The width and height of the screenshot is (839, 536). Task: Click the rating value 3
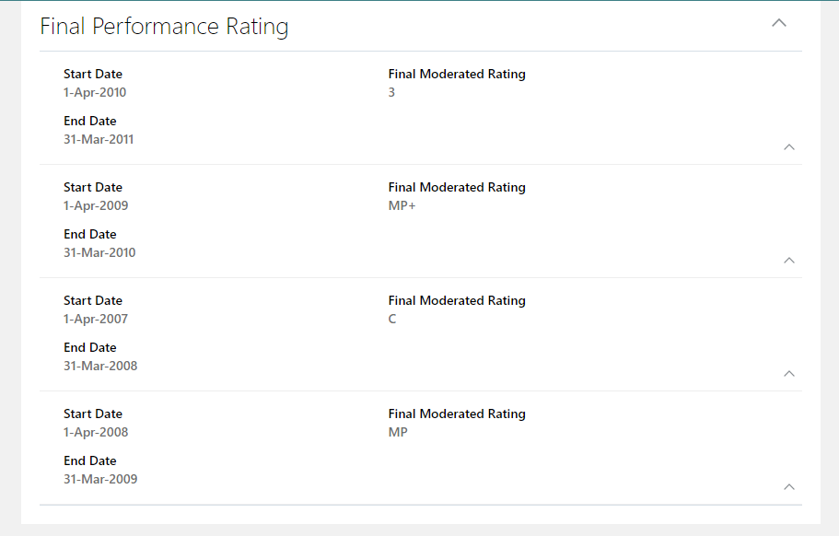coord(390,92)
